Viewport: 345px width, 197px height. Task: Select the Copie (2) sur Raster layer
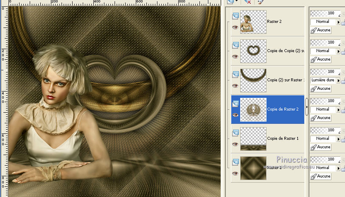pos(286,80)
